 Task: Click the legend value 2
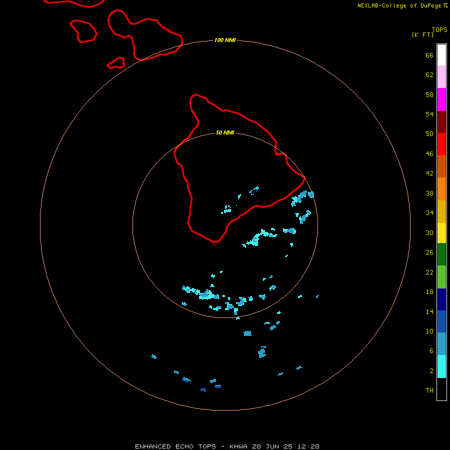pos(431,370)
